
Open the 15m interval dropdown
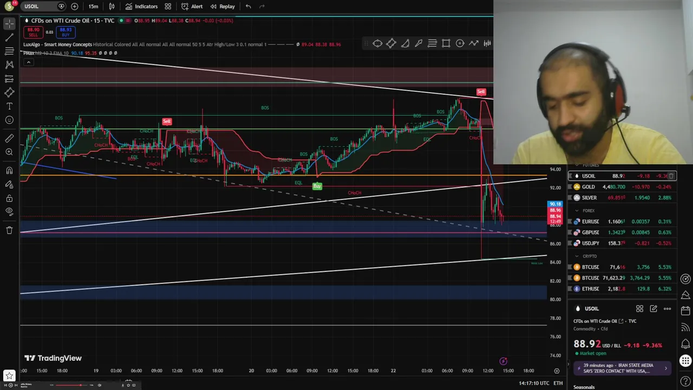pos(93,6)
